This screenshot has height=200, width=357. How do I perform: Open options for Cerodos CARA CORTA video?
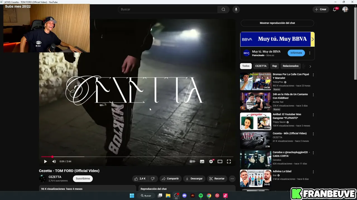[313, 153]
